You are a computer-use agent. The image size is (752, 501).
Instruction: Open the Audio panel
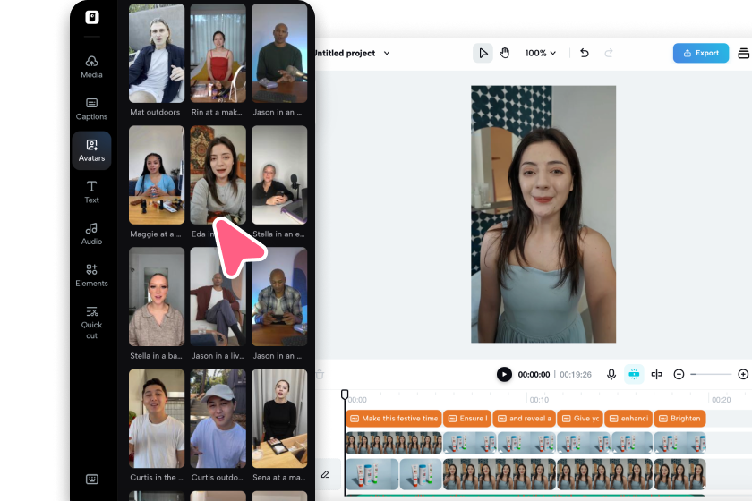tap(91, 234)
